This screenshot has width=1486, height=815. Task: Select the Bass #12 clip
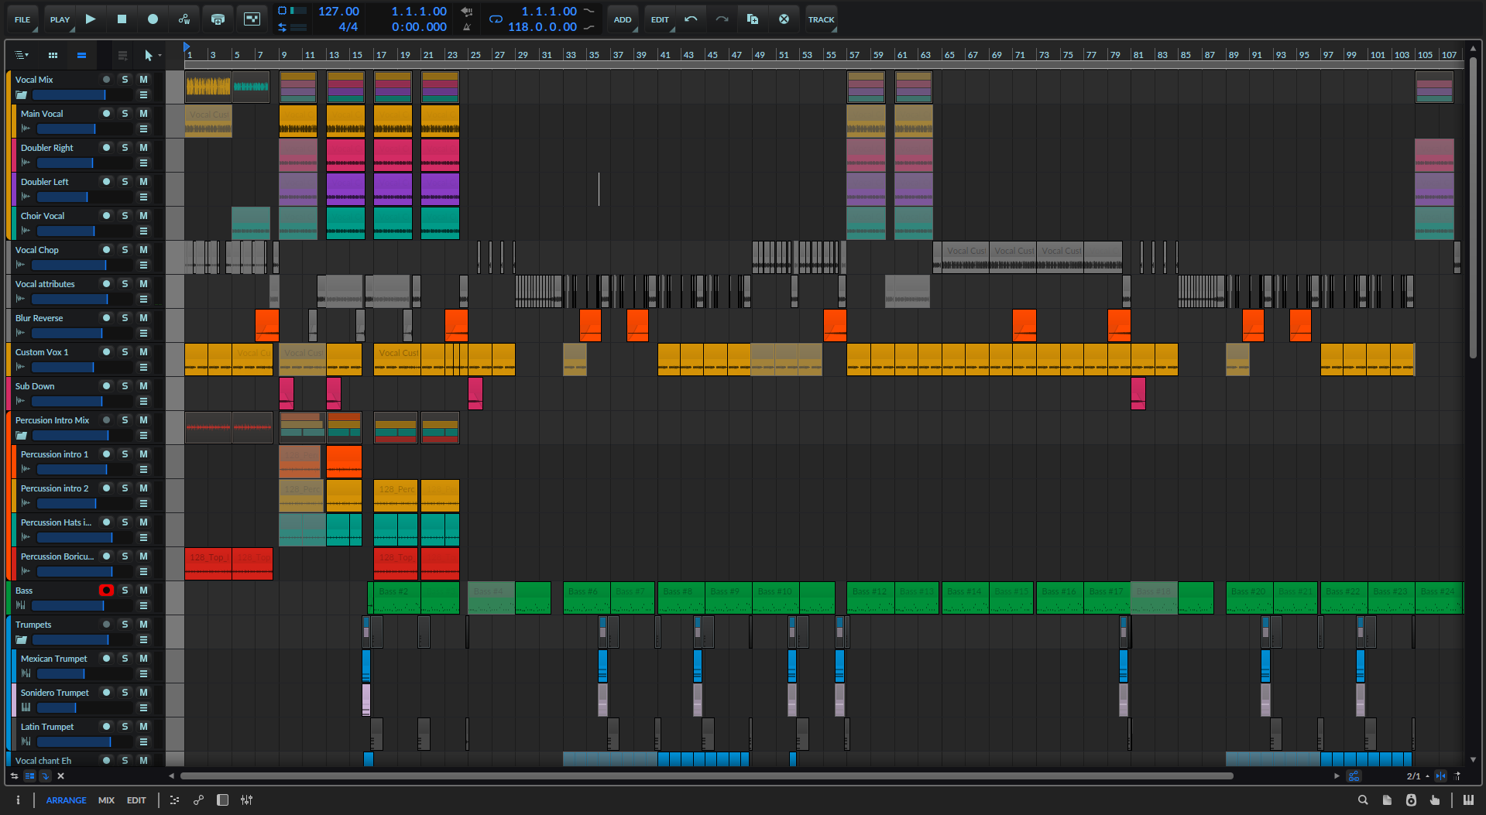click(870, 598)
